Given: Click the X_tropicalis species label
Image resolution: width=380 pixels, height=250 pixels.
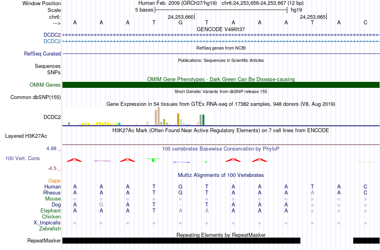Looking at the screenshot, I should click(47, 223).
